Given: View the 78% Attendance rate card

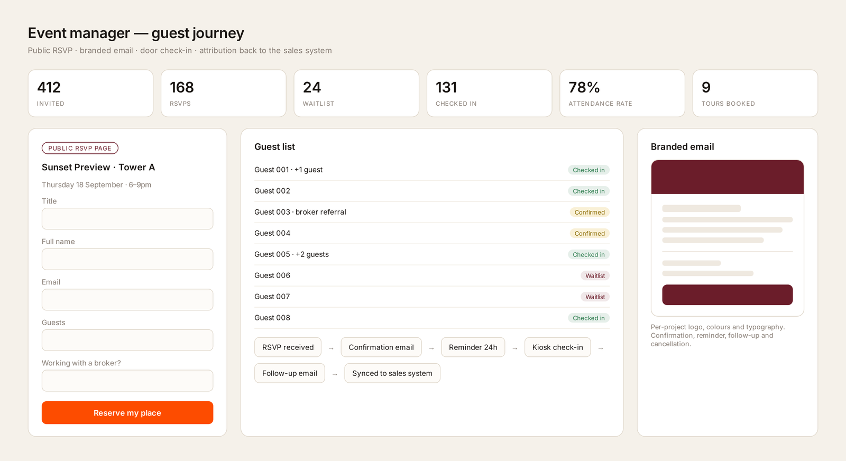Looking at the screenshot, I should click(622, 94).
